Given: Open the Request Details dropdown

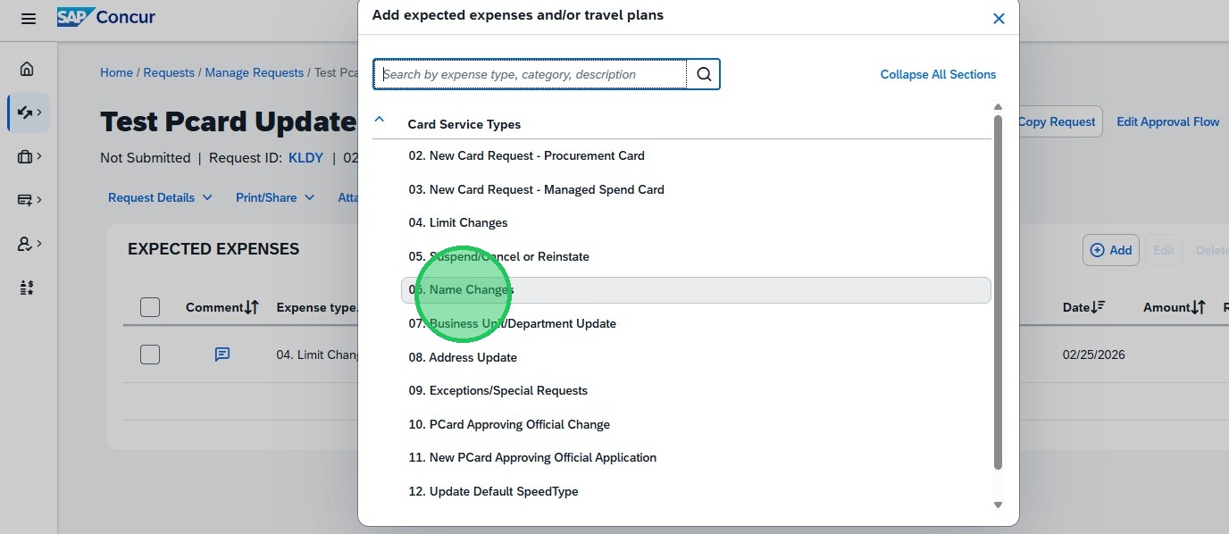Looking at the screenshot, I should (160, 197).
